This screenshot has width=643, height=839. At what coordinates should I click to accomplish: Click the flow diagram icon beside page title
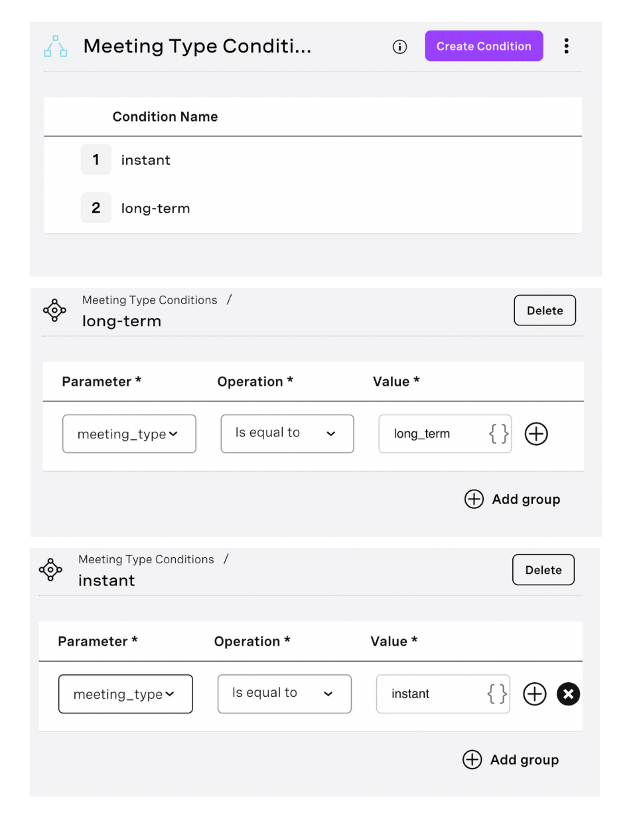(x=55, y=47)
